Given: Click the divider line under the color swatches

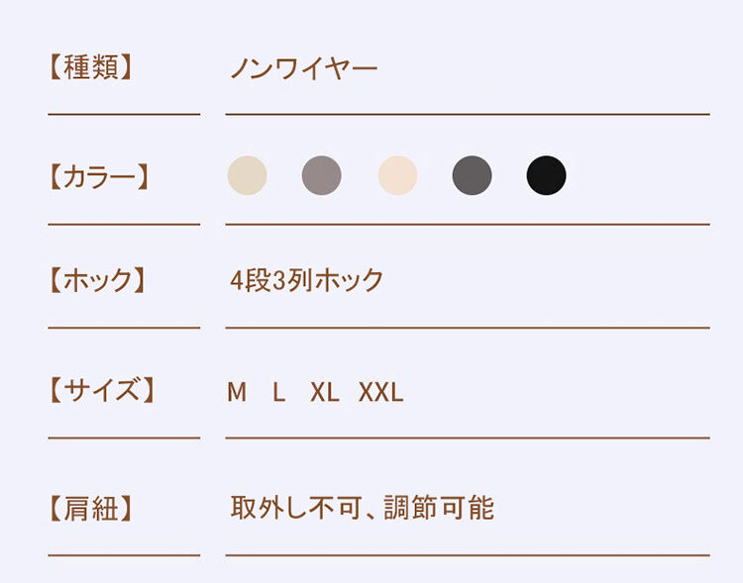Looking at the screenshot, I should tap(468, 224).
